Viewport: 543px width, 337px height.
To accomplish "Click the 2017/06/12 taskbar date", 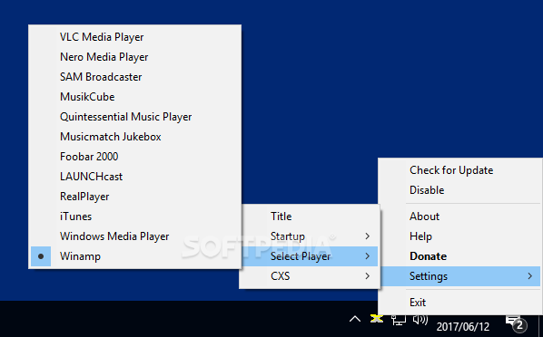I will point(463,327).
